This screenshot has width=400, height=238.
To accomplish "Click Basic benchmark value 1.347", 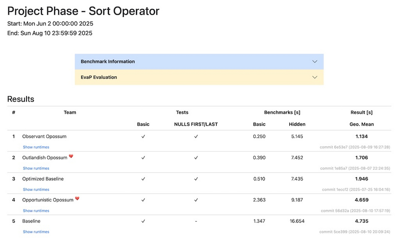I will click(259, 221).
